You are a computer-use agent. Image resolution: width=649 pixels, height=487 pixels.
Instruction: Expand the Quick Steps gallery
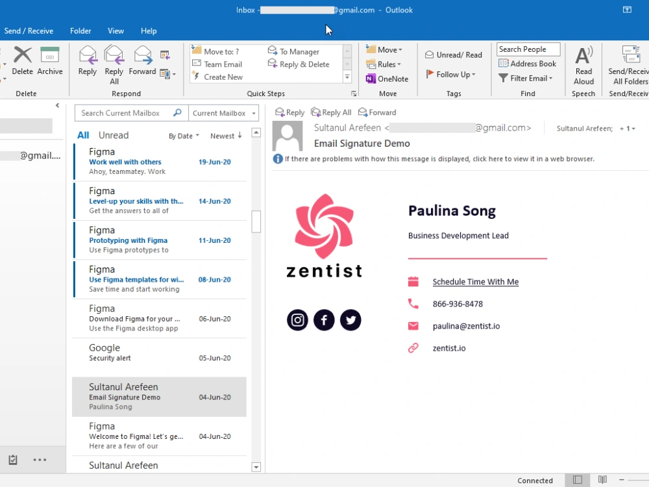(x=347, y=77)
